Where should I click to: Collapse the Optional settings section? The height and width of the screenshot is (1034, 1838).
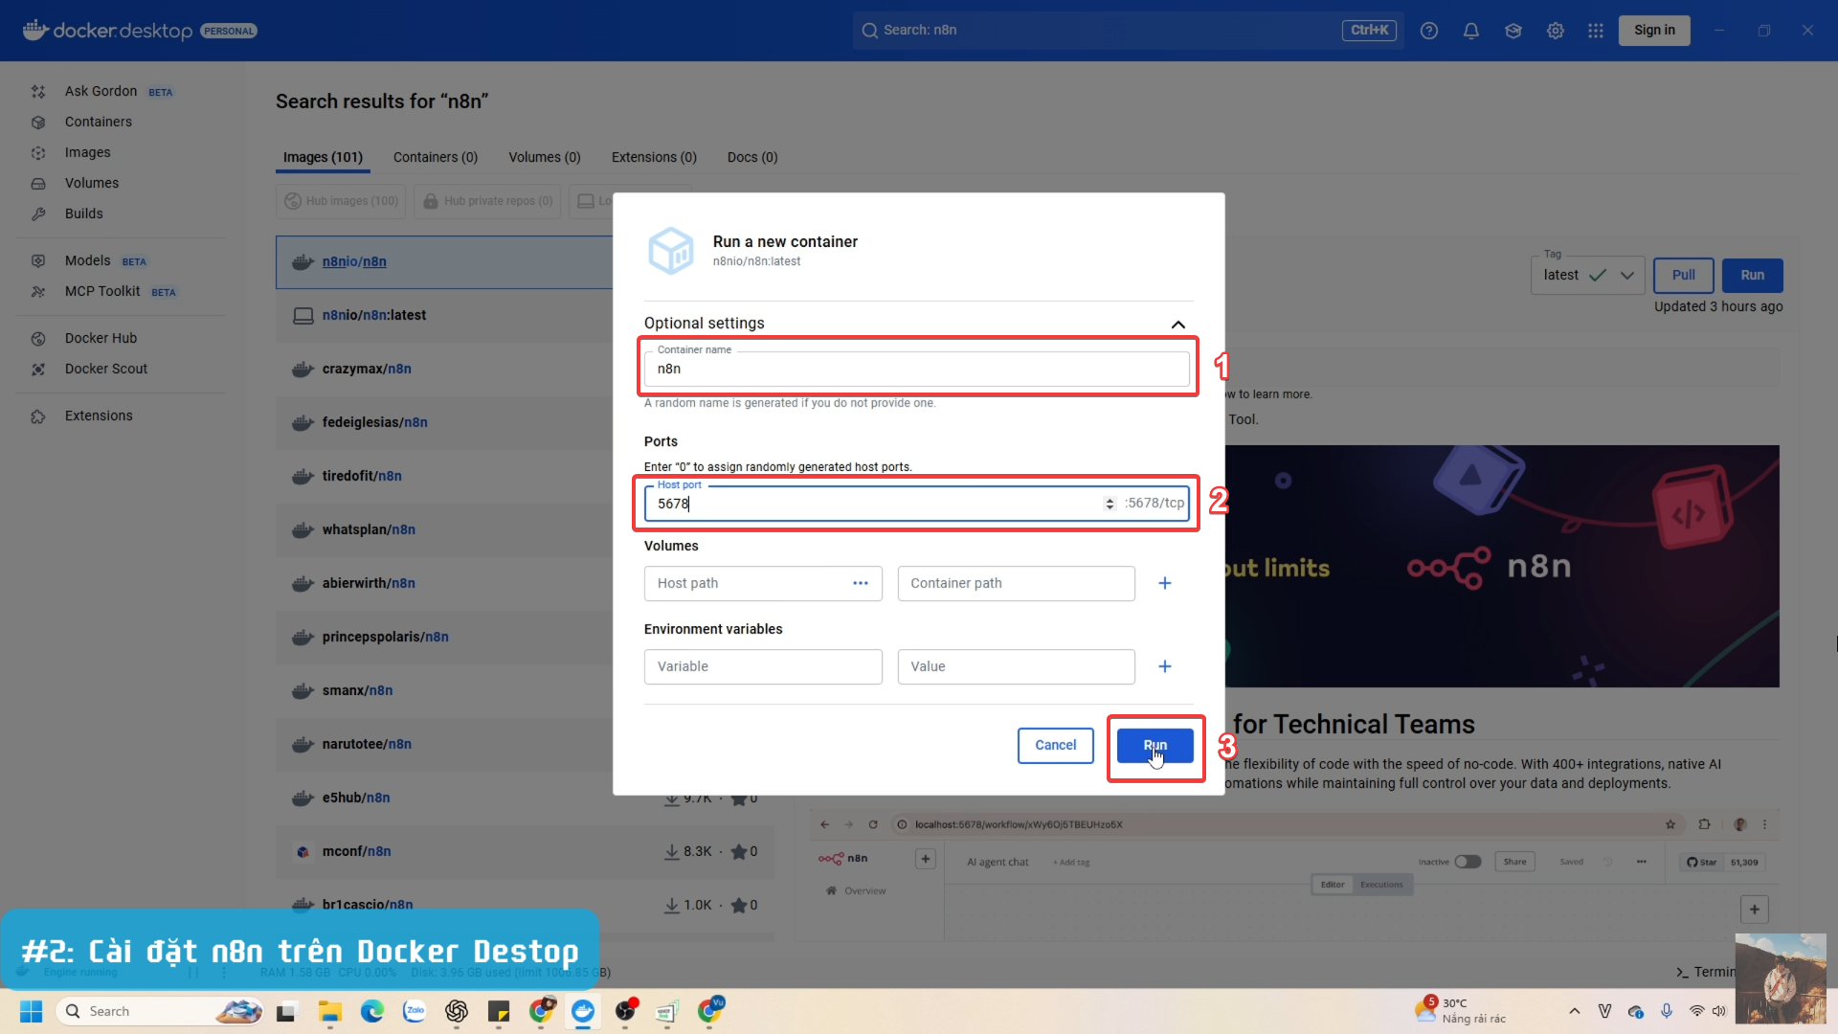coord(1178,324)
